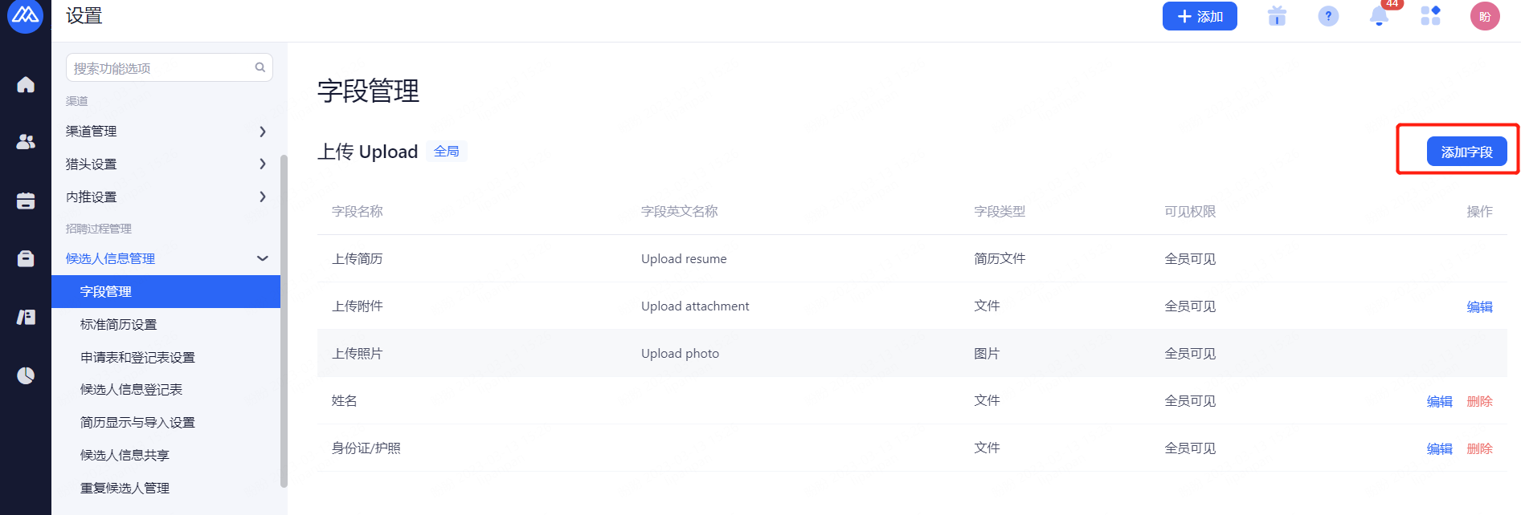Open the calendar icon in sidebar
The height and width of the screenshot is (515, 1521).
pos(26,201)
